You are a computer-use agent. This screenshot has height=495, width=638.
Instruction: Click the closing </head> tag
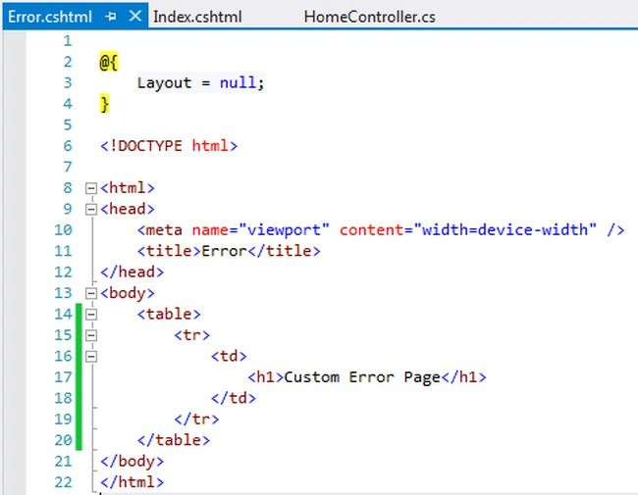133,272
